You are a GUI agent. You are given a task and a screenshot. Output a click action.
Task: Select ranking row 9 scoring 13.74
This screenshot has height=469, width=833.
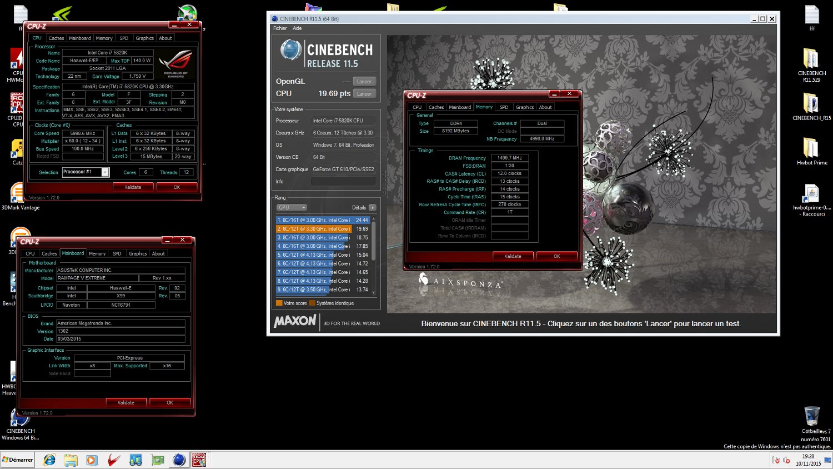click(323, 290)
